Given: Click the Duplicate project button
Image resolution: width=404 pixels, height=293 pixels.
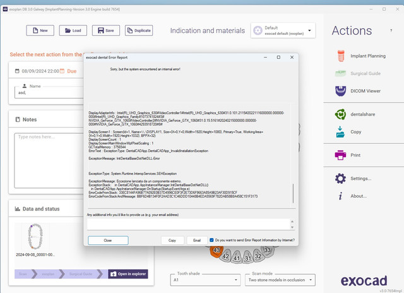Looking at the screenshot, I should (139, 30).
